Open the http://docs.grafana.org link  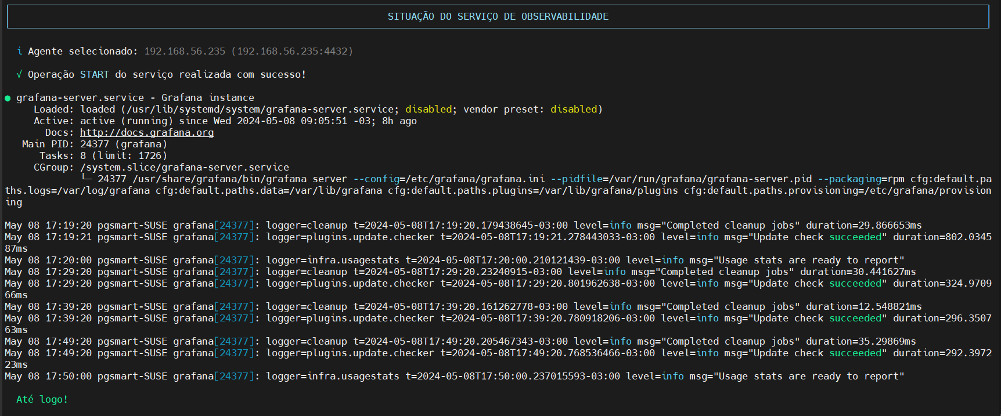[x=147, y=132]
